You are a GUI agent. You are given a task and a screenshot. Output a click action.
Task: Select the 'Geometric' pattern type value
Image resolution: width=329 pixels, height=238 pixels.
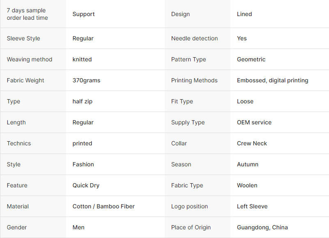coord(251,59)
